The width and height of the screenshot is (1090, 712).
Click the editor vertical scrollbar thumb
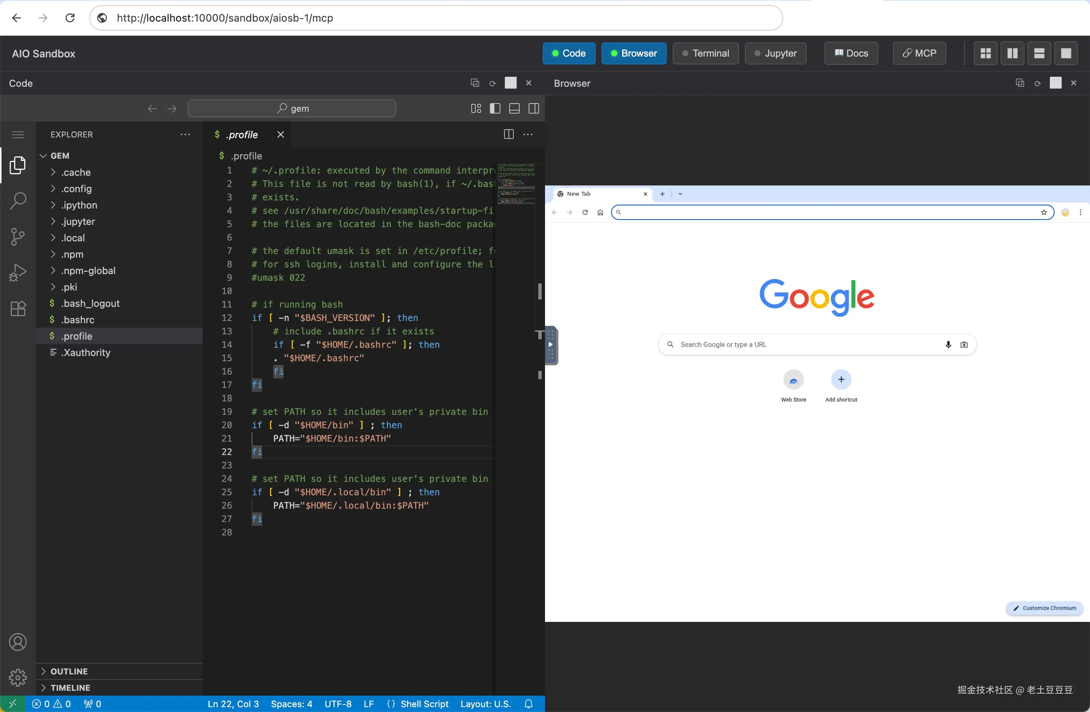tap(540, 292)
